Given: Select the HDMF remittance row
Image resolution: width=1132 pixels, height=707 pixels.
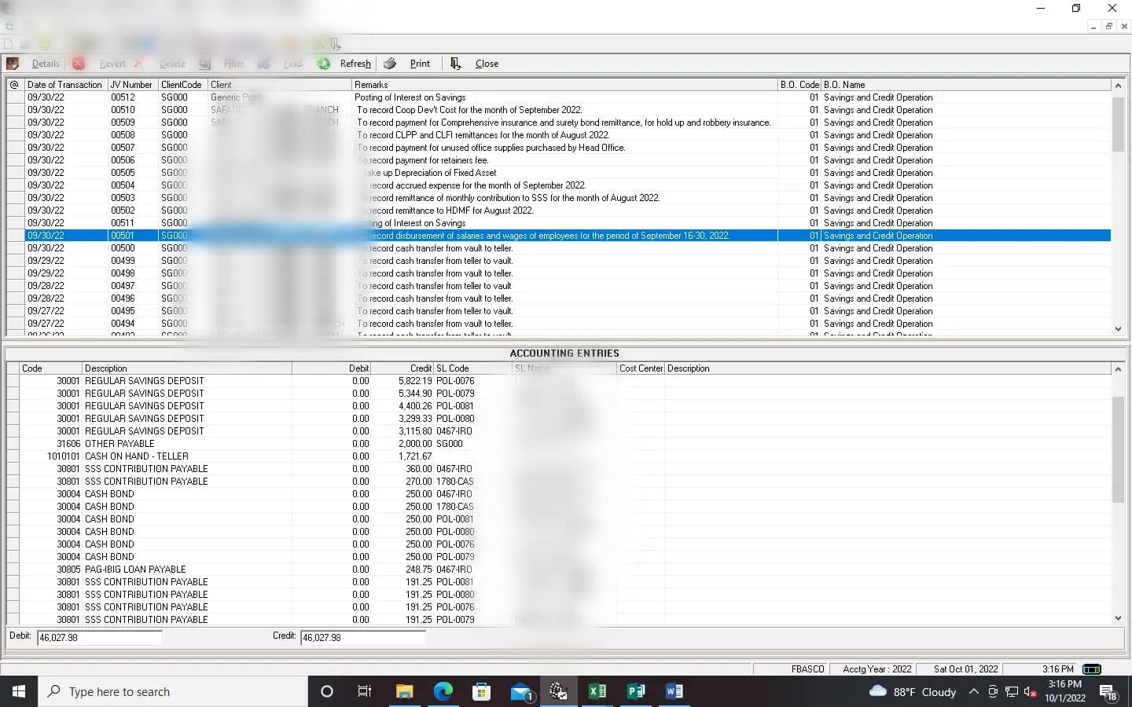Looking at the screenshot, I should point(558,211).
